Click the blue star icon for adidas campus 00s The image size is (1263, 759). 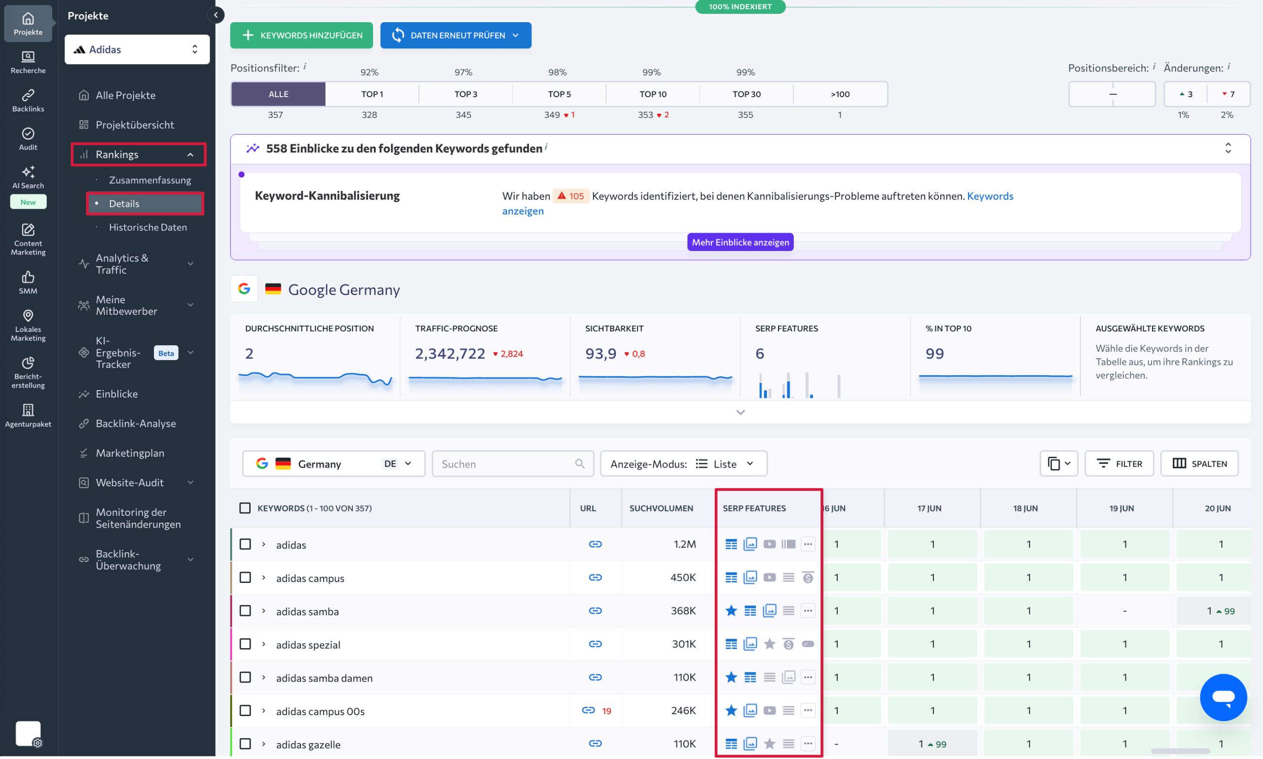731,710
